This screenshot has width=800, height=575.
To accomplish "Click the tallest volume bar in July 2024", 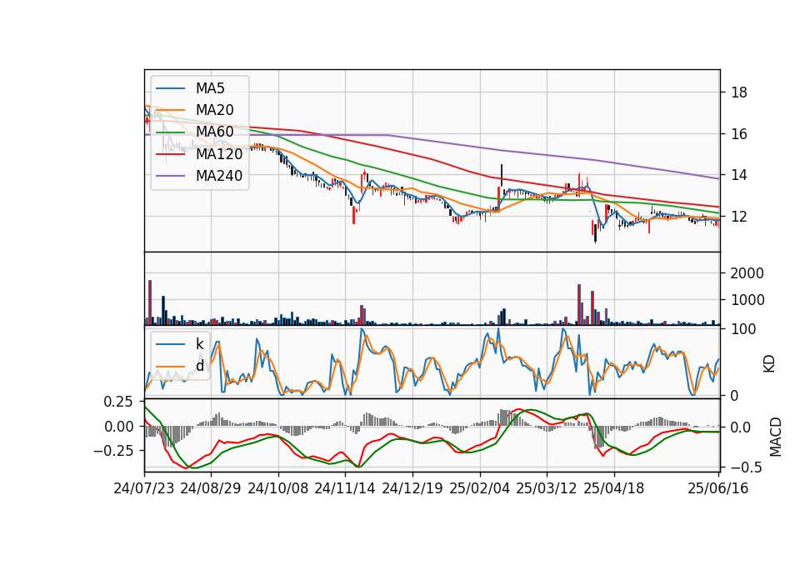I will pyautogui.click(x=150, y=302).
